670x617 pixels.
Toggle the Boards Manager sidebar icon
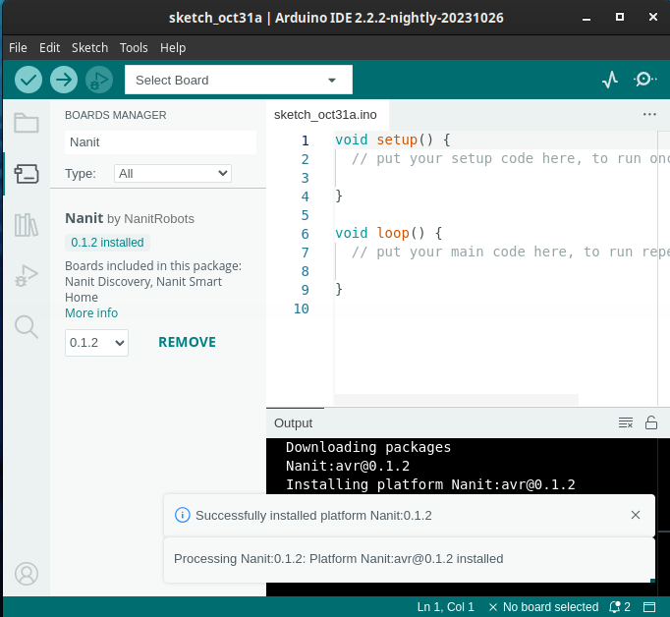[x=27, y=174]
